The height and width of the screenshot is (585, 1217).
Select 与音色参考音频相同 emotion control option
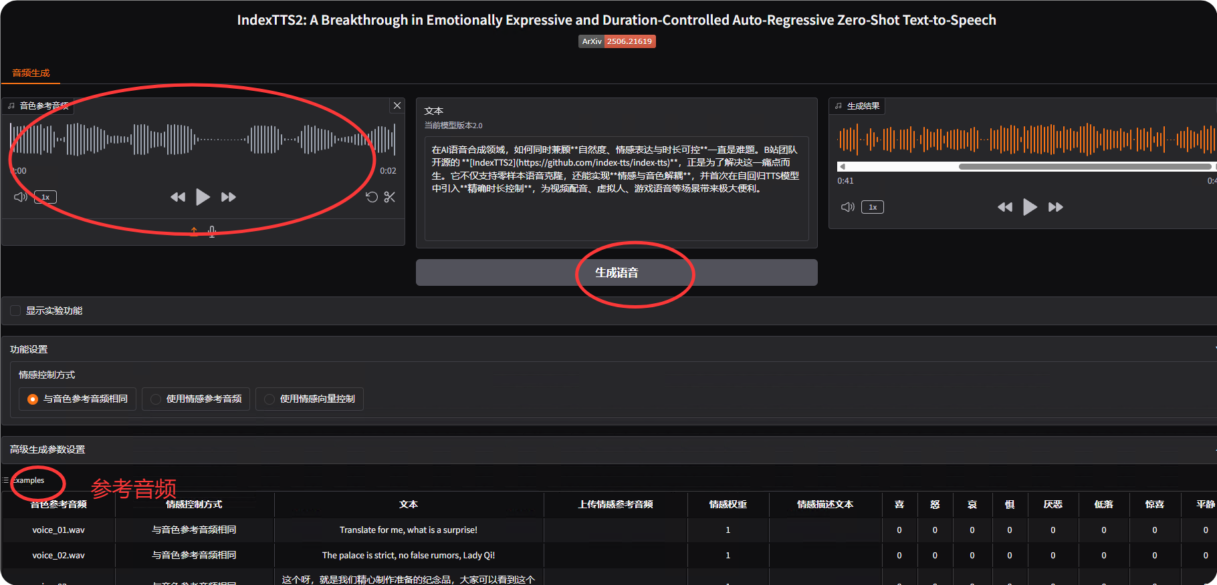78,399
